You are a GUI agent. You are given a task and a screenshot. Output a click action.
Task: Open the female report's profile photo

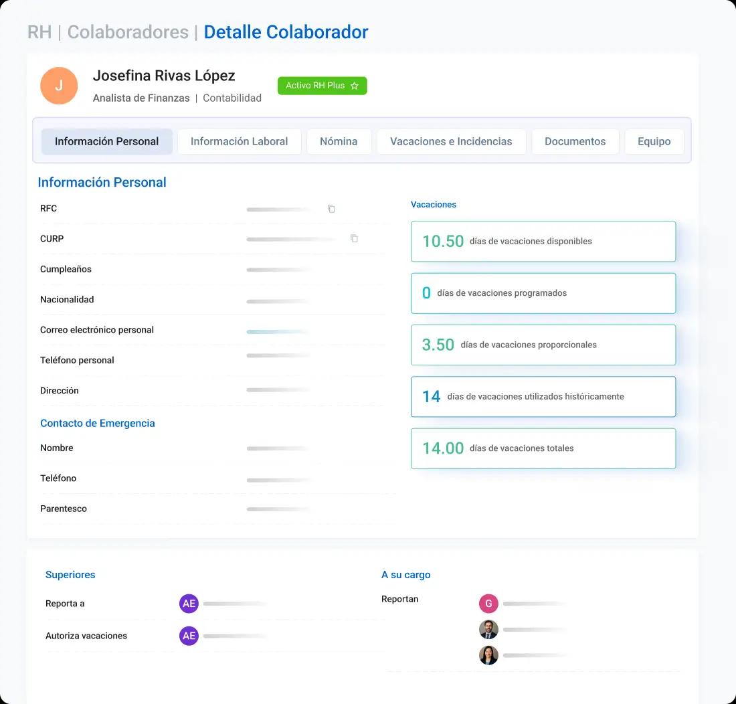(488, 655)
